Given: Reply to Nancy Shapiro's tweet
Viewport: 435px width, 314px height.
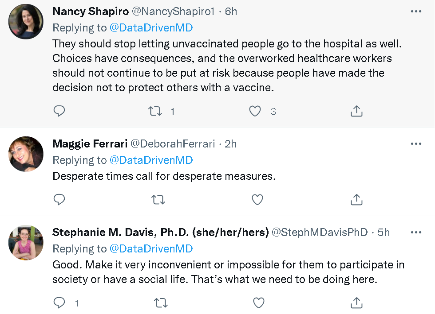Looking at the screenshot, I should [59, 111].
